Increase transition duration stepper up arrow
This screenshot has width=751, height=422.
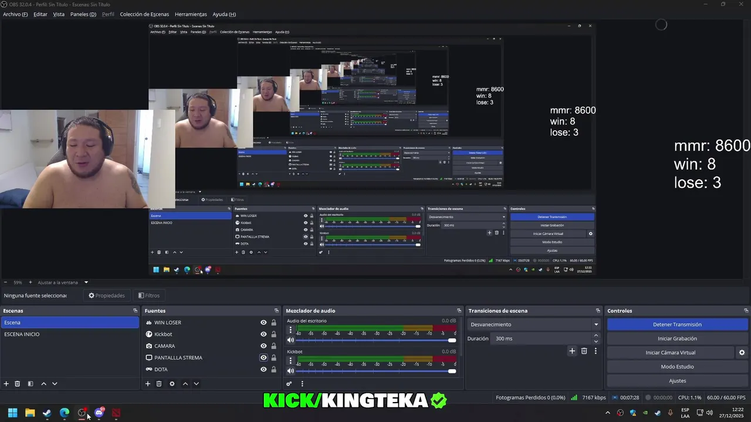(596, 336)
